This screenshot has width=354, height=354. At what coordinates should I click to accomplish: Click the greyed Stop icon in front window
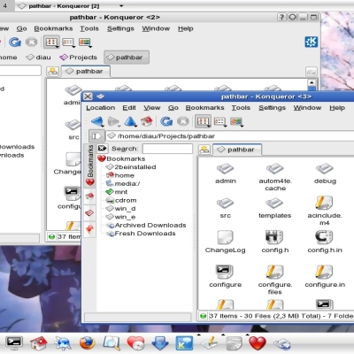pyautogui.click(x=183, y=121)
